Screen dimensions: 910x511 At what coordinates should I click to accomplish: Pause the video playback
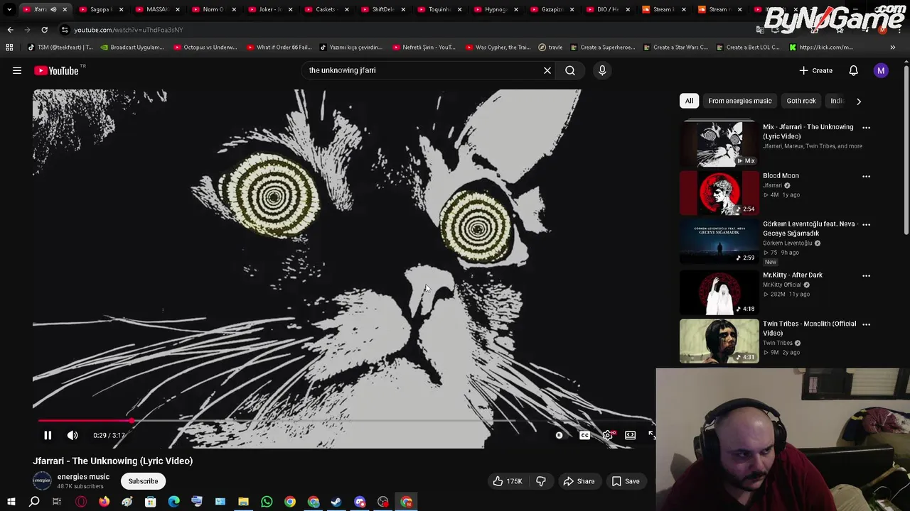pyautogui.click(x=48, y=435)
